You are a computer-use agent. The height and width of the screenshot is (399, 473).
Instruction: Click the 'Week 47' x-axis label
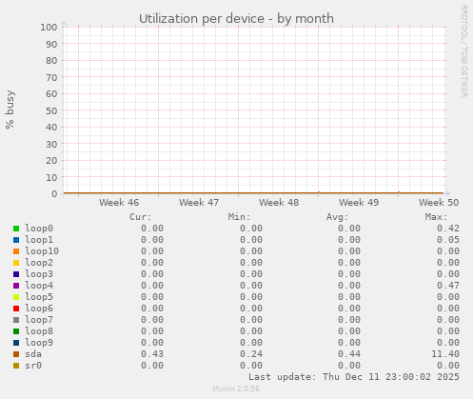[199, 202]
